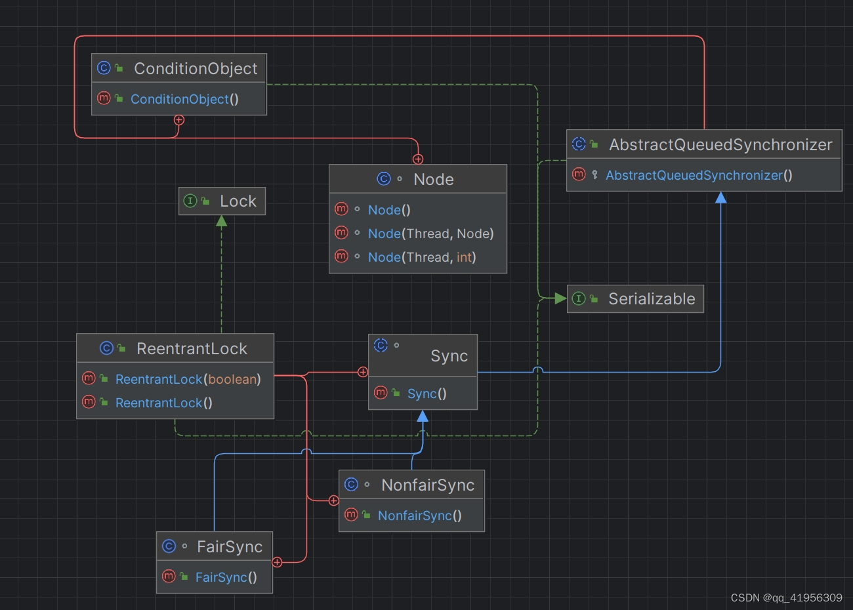Image resolution: width=853 pixels, height=610 pixels.
Task: Open the ReentrantLock() constructor entry
Action: point(163,403)
